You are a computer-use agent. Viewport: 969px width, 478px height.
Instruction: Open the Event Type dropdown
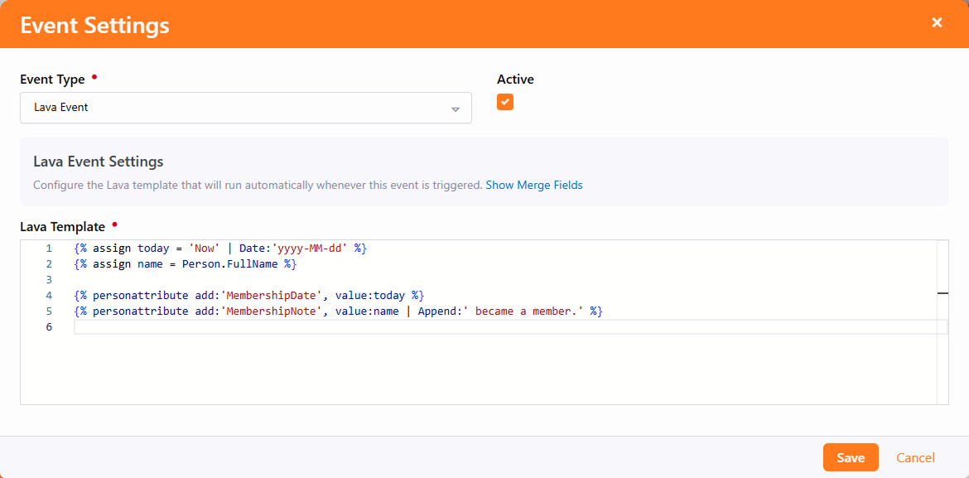245,108
